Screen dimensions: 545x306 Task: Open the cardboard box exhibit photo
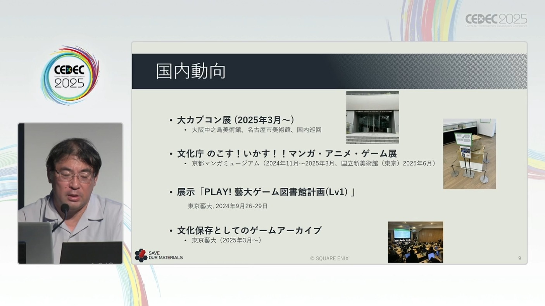pyautogui.click(x=469, y=154)
